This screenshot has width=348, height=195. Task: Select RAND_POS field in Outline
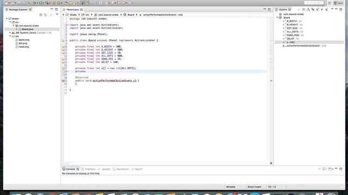(293, 35)
